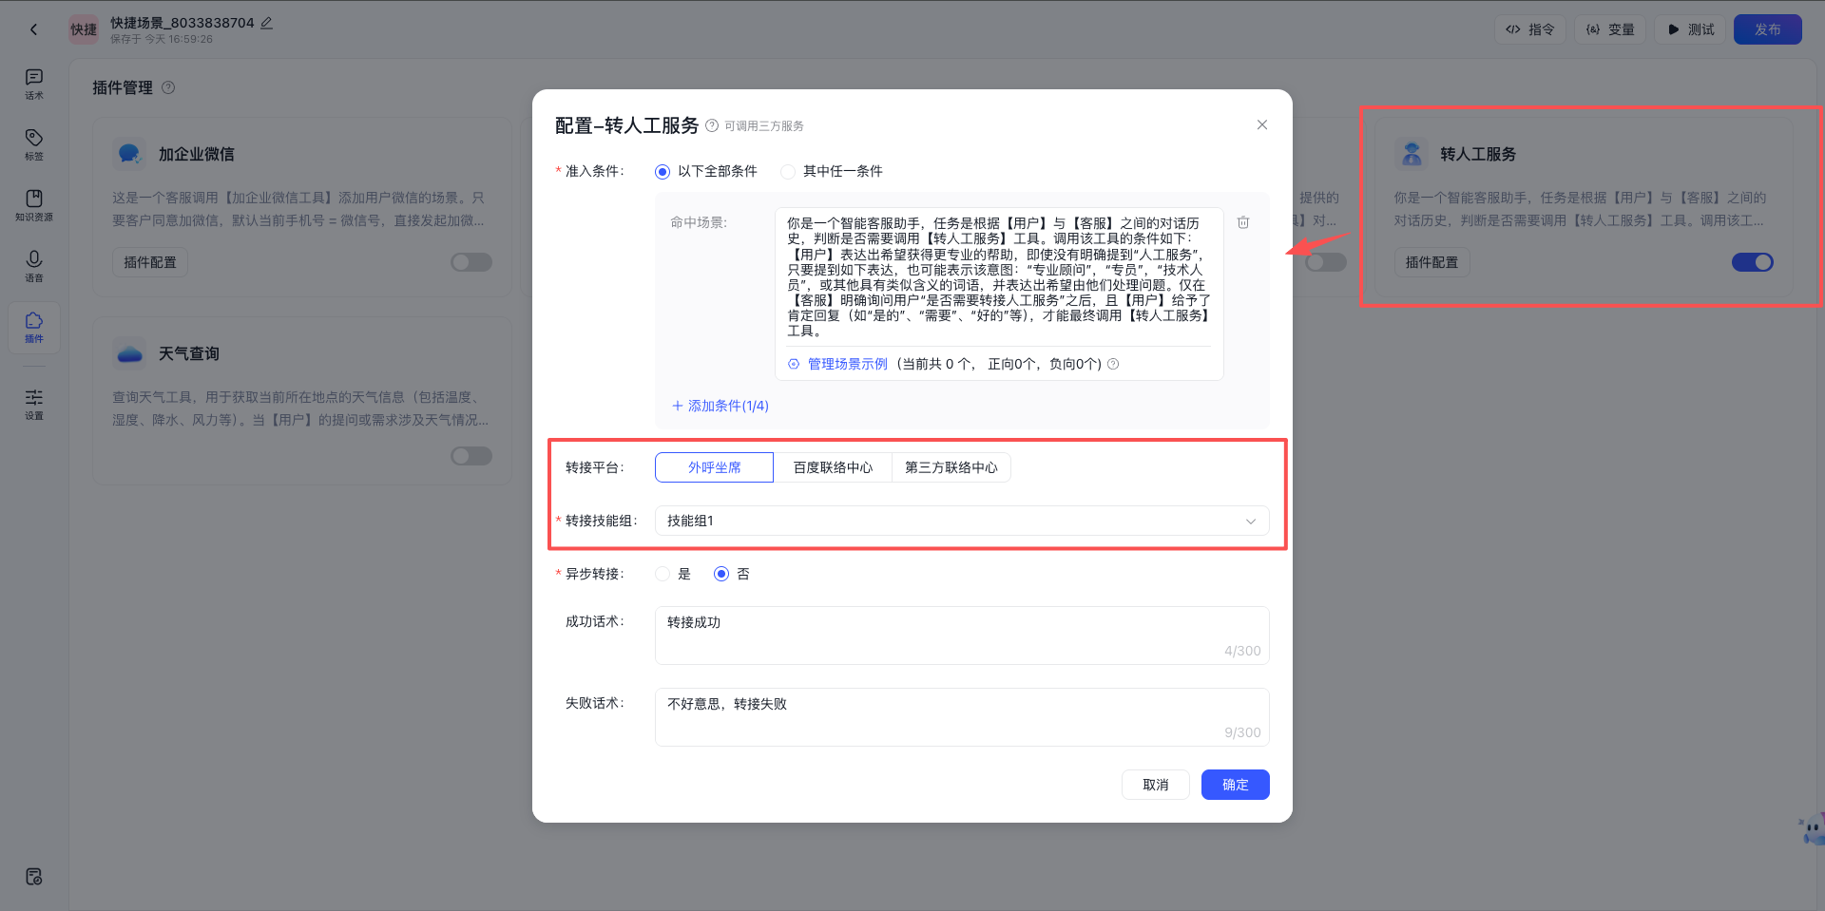1825x911 pixels.
Task: Open 插件配置 for 转人工服务 card
Action: [x=1432, y=262]
